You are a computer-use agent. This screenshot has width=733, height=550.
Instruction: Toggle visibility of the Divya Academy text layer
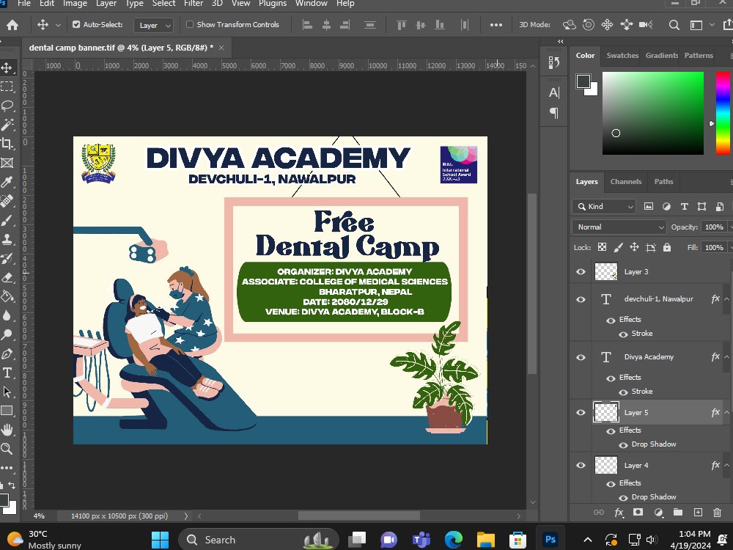(580, 357)
